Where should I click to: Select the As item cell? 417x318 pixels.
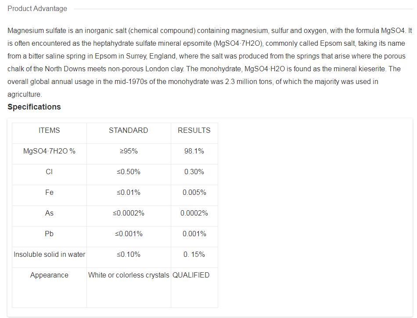(x=49, y=213)
